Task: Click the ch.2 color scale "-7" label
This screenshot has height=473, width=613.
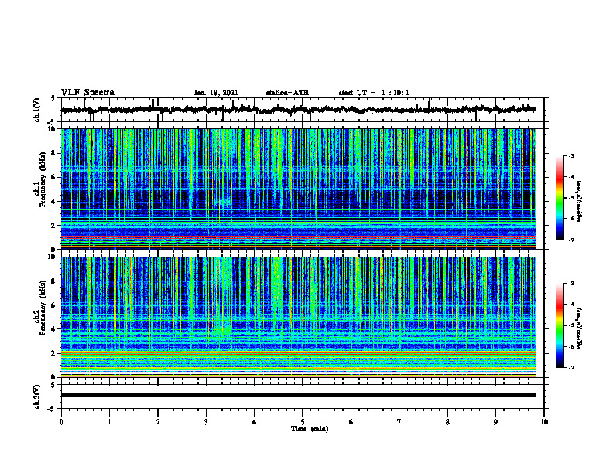Action: point(570,367)
